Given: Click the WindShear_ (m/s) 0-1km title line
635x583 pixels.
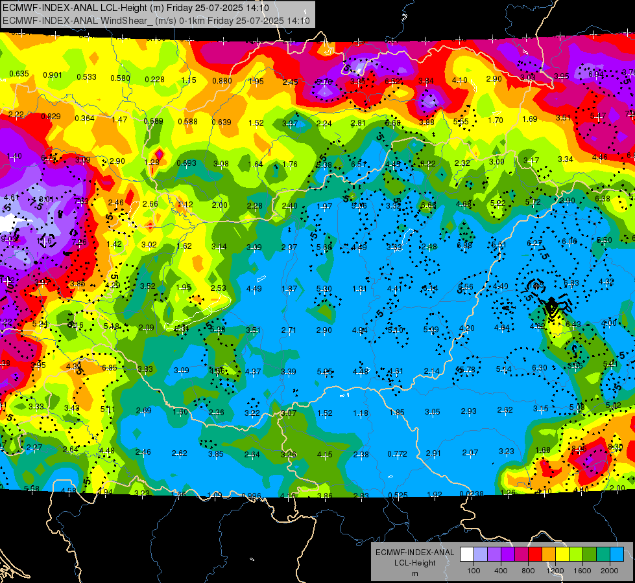Looking at the screenshot, I should tap(156, 21).
